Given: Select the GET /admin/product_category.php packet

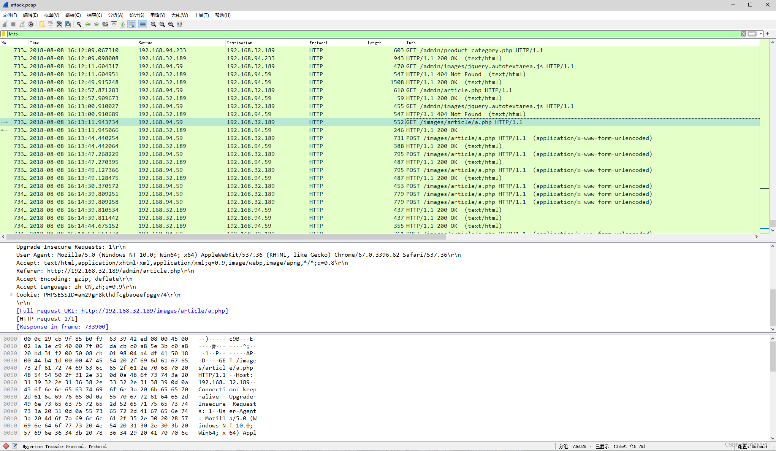Looking at the screenshot, I should pyautogui.click(x=380, y=50).
